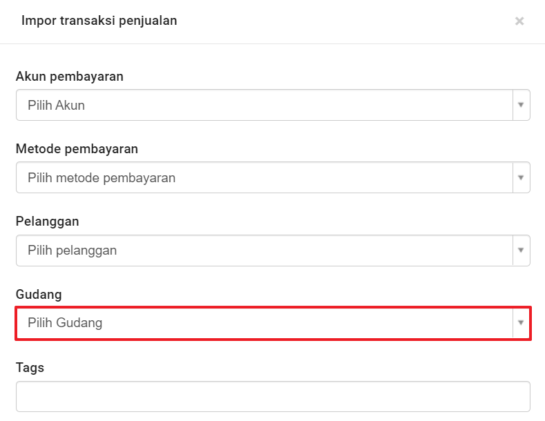Expand the Pilih metode pembayaran selector
The width and height of the screenshot is (545, 421).
pos(264,178)
